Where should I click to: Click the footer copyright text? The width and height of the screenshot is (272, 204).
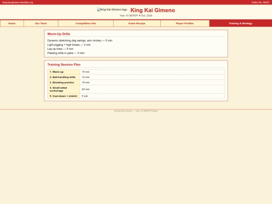click(136, 111)
